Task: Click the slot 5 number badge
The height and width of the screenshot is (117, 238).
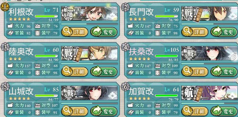Action: (x=5, y=87)
